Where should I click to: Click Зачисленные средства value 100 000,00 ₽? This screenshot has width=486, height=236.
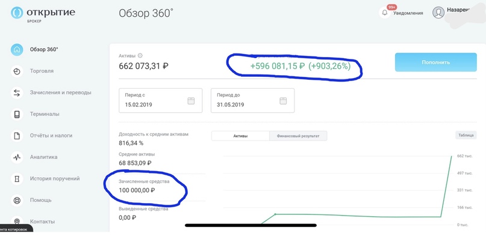coord(137,190)
